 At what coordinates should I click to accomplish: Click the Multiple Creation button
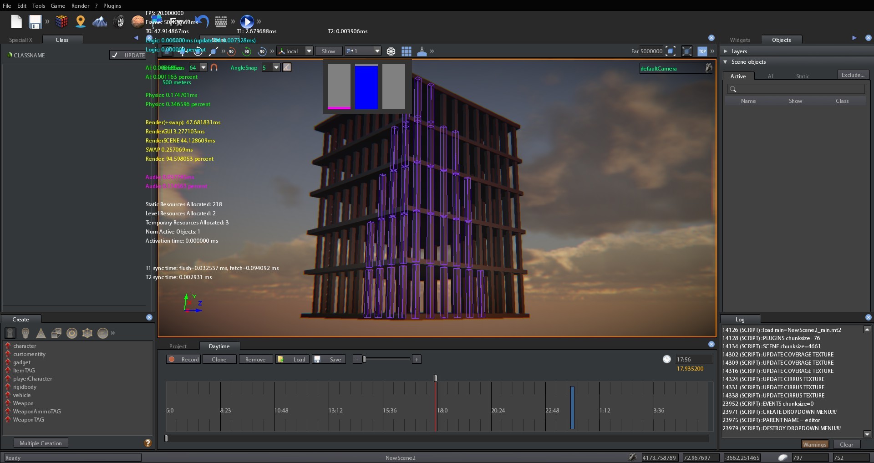point(41,443)
